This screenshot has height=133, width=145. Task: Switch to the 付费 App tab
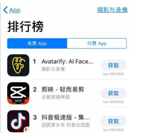tap(97, 43)
